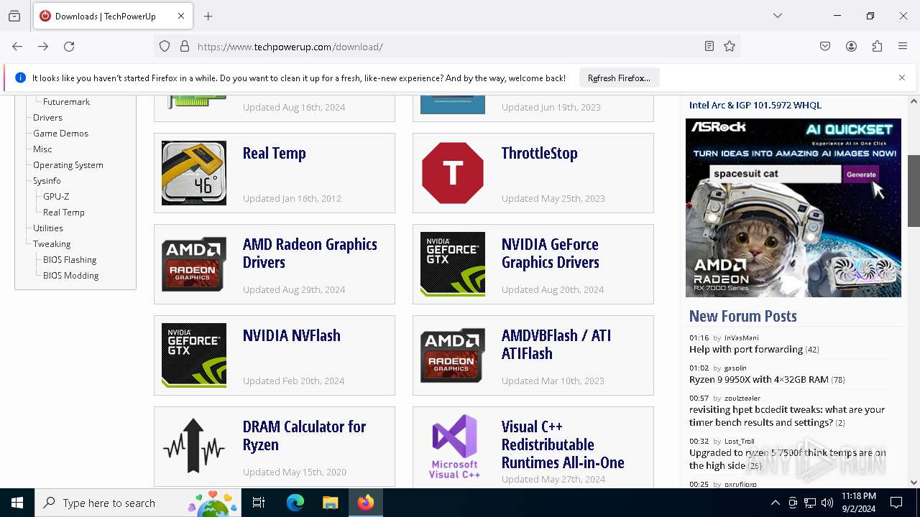Click the forward navigation arrow
920x517 pixels.
pyautogui.click(x=43, y=47)
